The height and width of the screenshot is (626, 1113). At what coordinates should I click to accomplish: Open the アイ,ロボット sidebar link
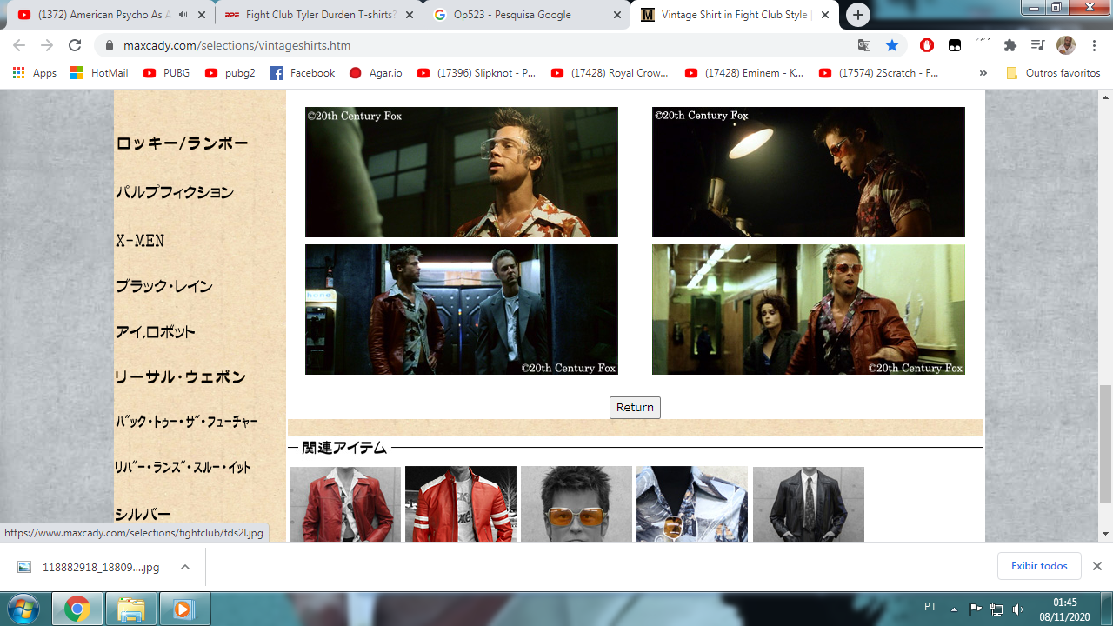[156, 331]
